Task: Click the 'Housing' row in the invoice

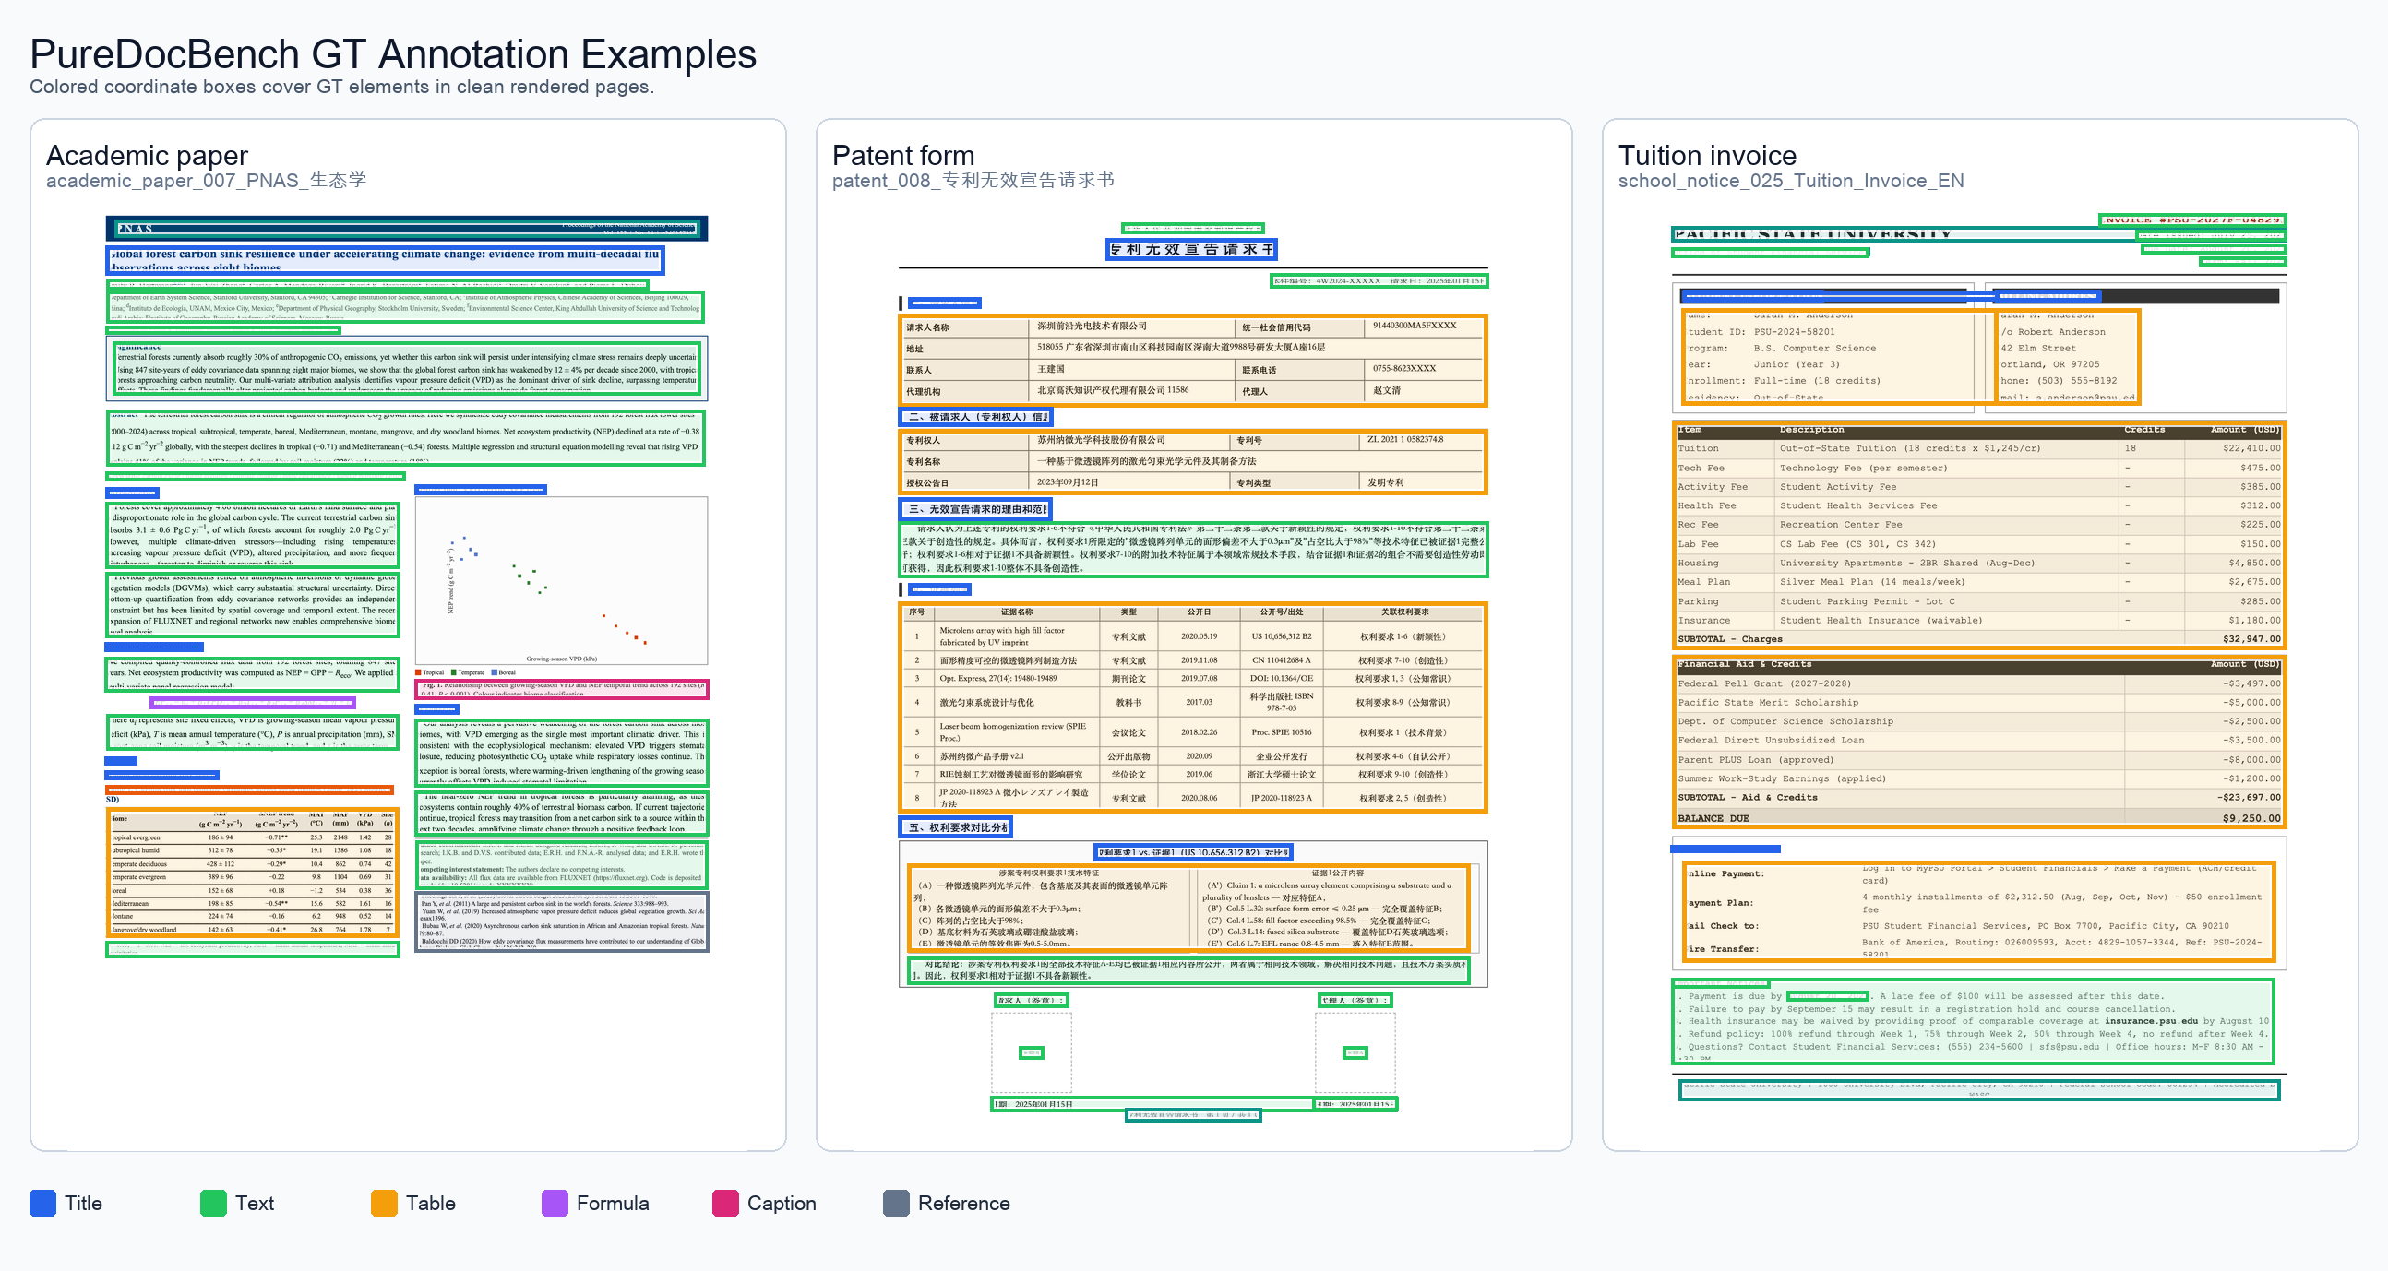Action: [x=1978, y=563]
